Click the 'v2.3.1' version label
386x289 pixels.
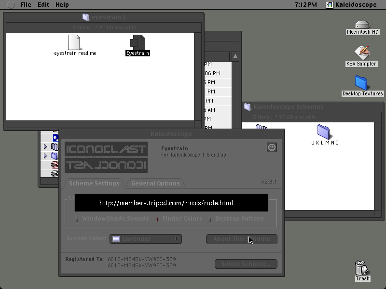[269, 182]
